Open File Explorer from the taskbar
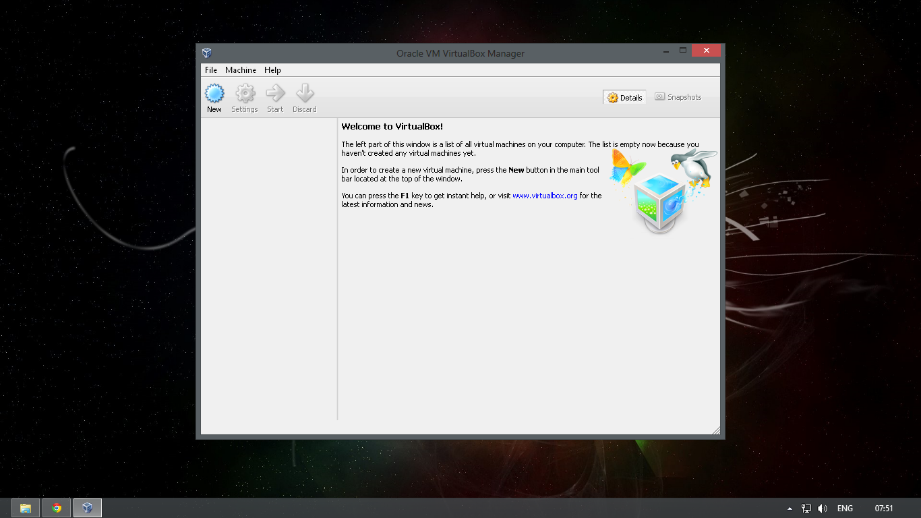Viewport: 921px width, 518px height. coord(25,508)
